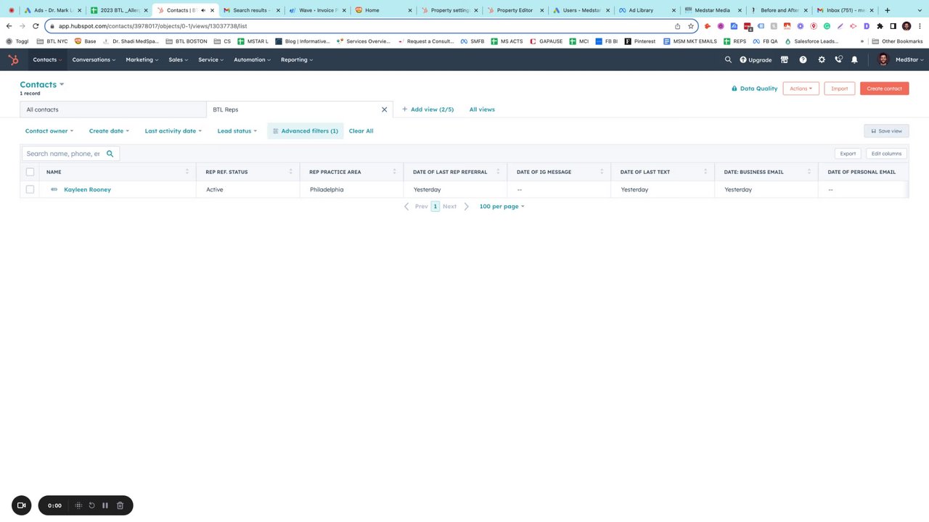The height and width of the screenshot is (522, 929).
Task: Open the 100 per page dropdown
Action: point(502,207)
